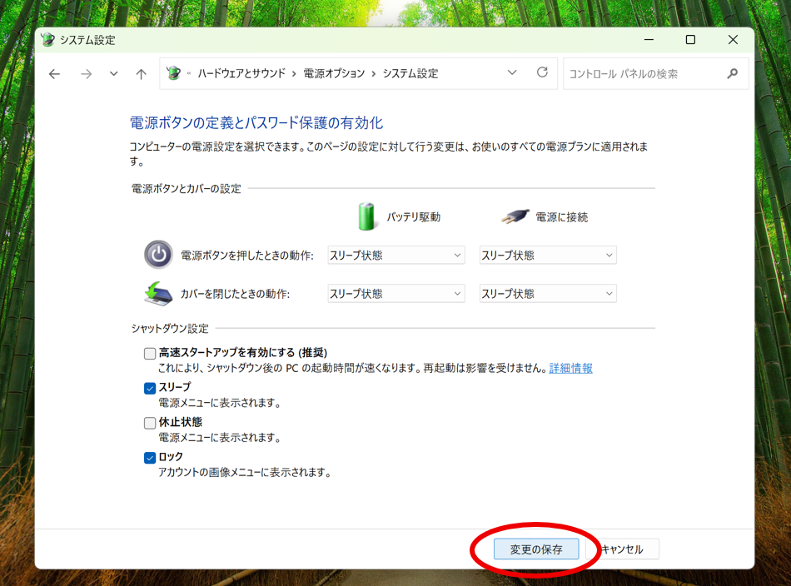Click the up-one-level arrow icon
The height and width of the screenshot is (586, 791).
click(141, 74)
